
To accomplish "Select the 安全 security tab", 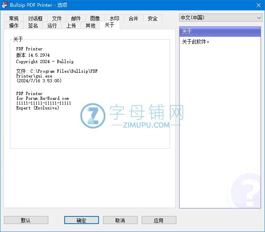I will [x=152, y=18].
